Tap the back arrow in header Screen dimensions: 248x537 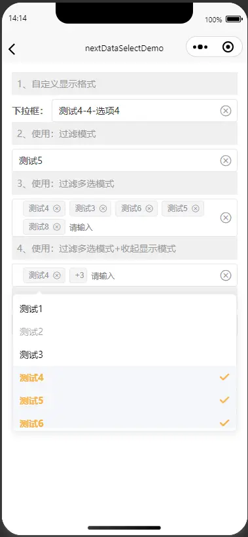coord(12,49)
